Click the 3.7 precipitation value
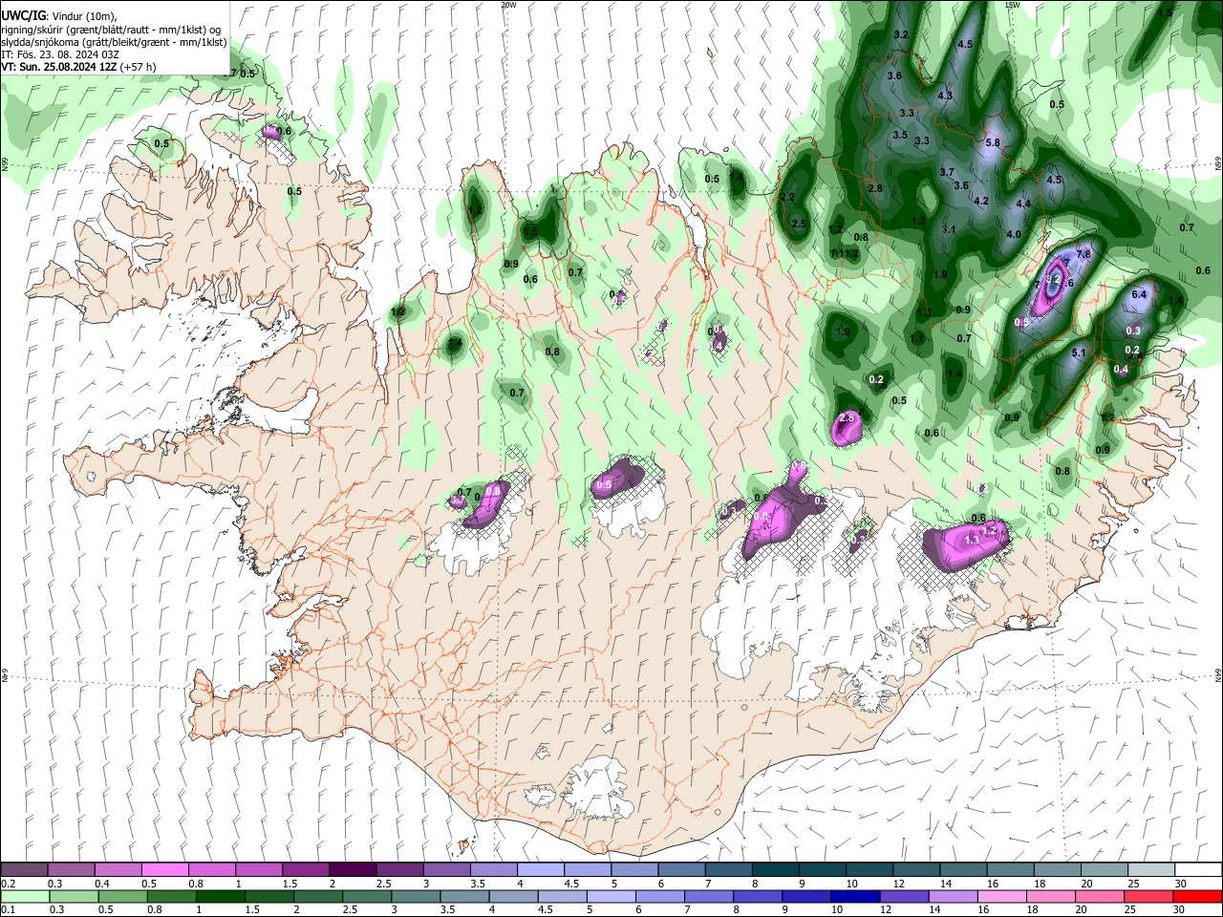 coord(947,172)
